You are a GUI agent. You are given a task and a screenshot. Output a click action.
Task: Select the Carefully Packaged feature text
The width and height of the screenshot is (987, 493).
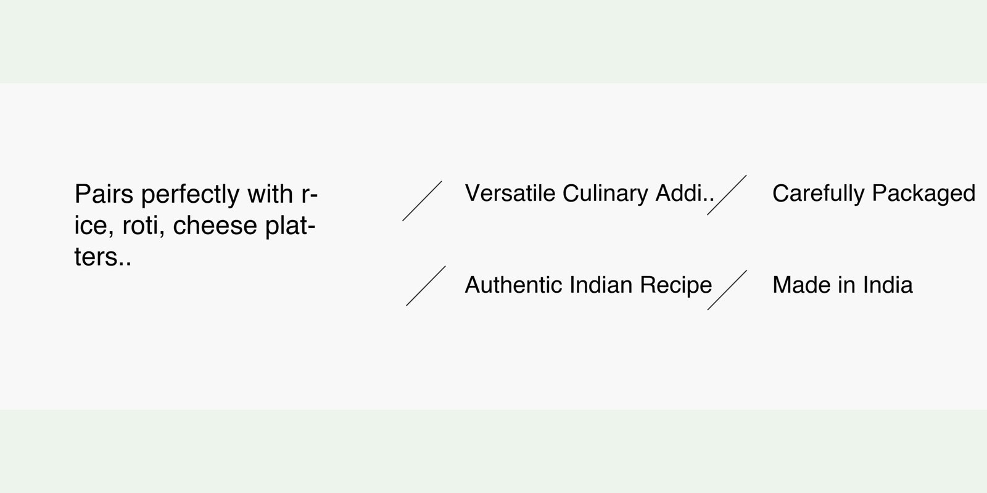[873, 194]
